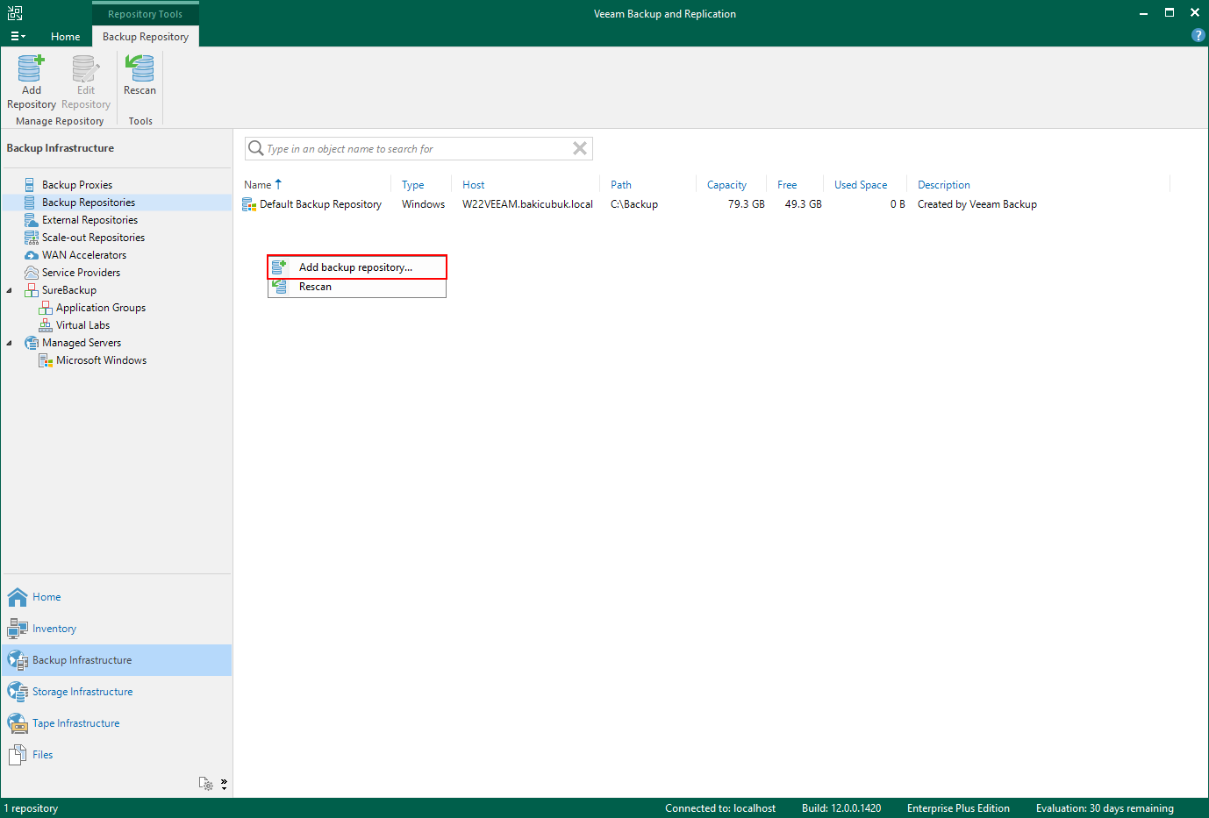Screen dimensions: 1209x818
Task: Click the WAN Accelerators cloud icon
Action: point(31,255)
